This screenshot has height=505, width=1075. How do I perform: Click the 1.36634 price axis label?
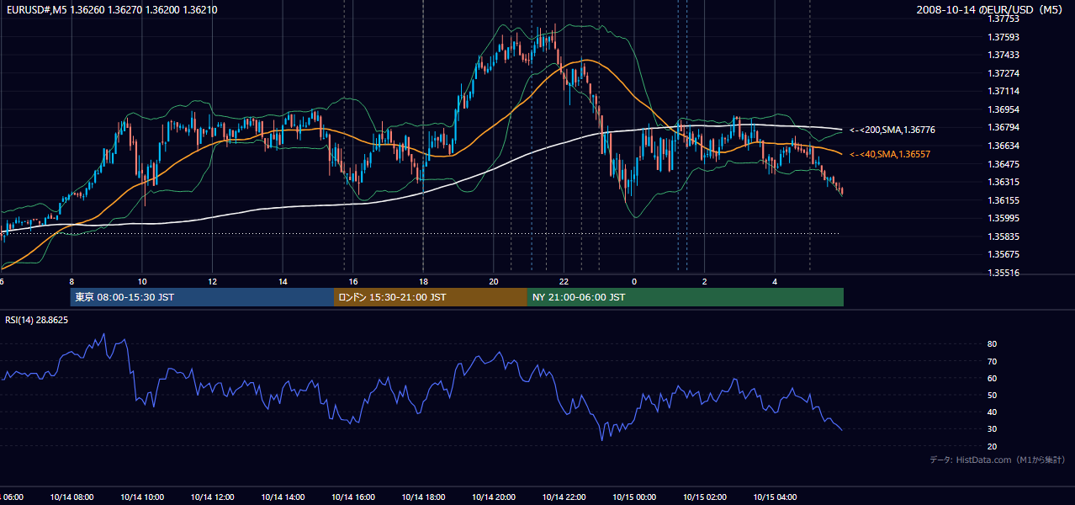pos(1004,146)
